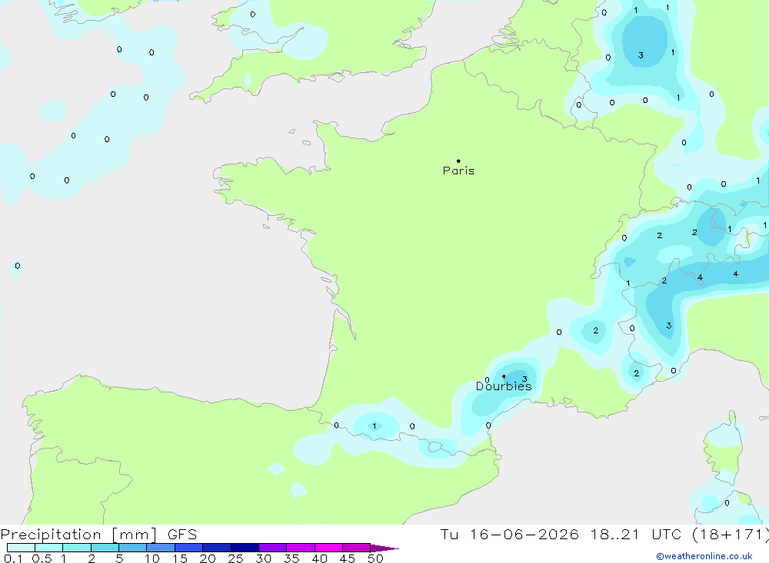Select the 35–40 mm legend swatch

click(x=301, y=548)
